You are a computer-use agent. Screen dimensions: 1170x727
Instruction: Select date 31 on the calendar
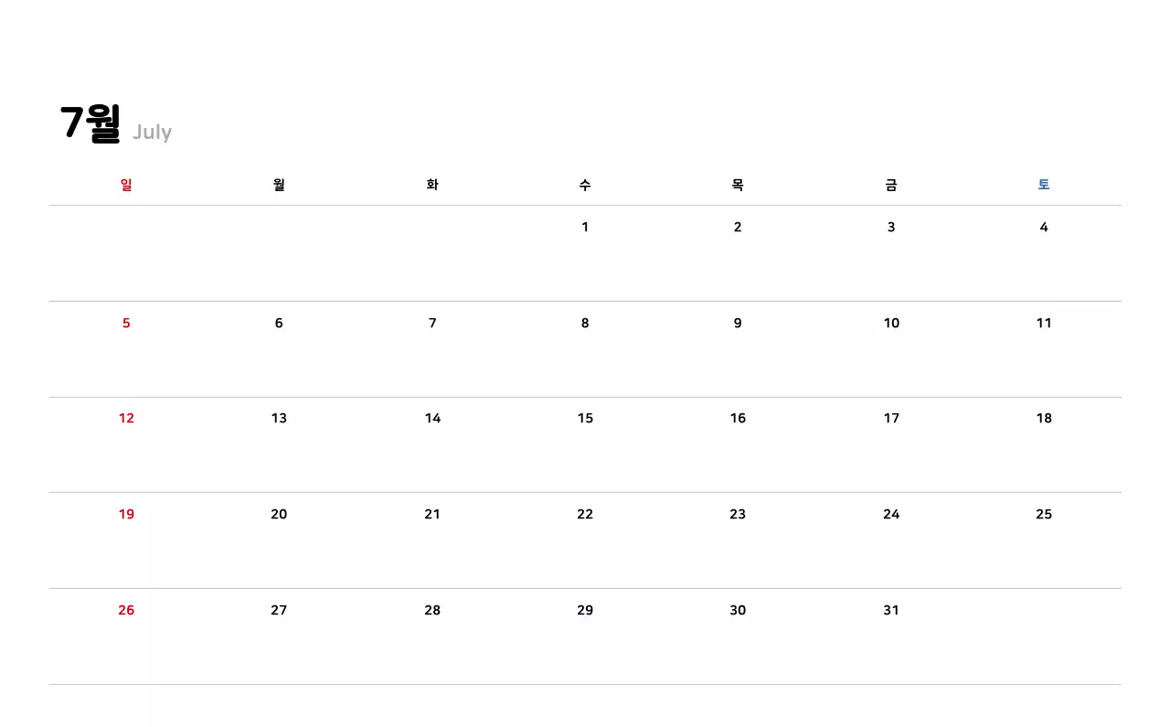pyautogui.click(x=891, y=610)
